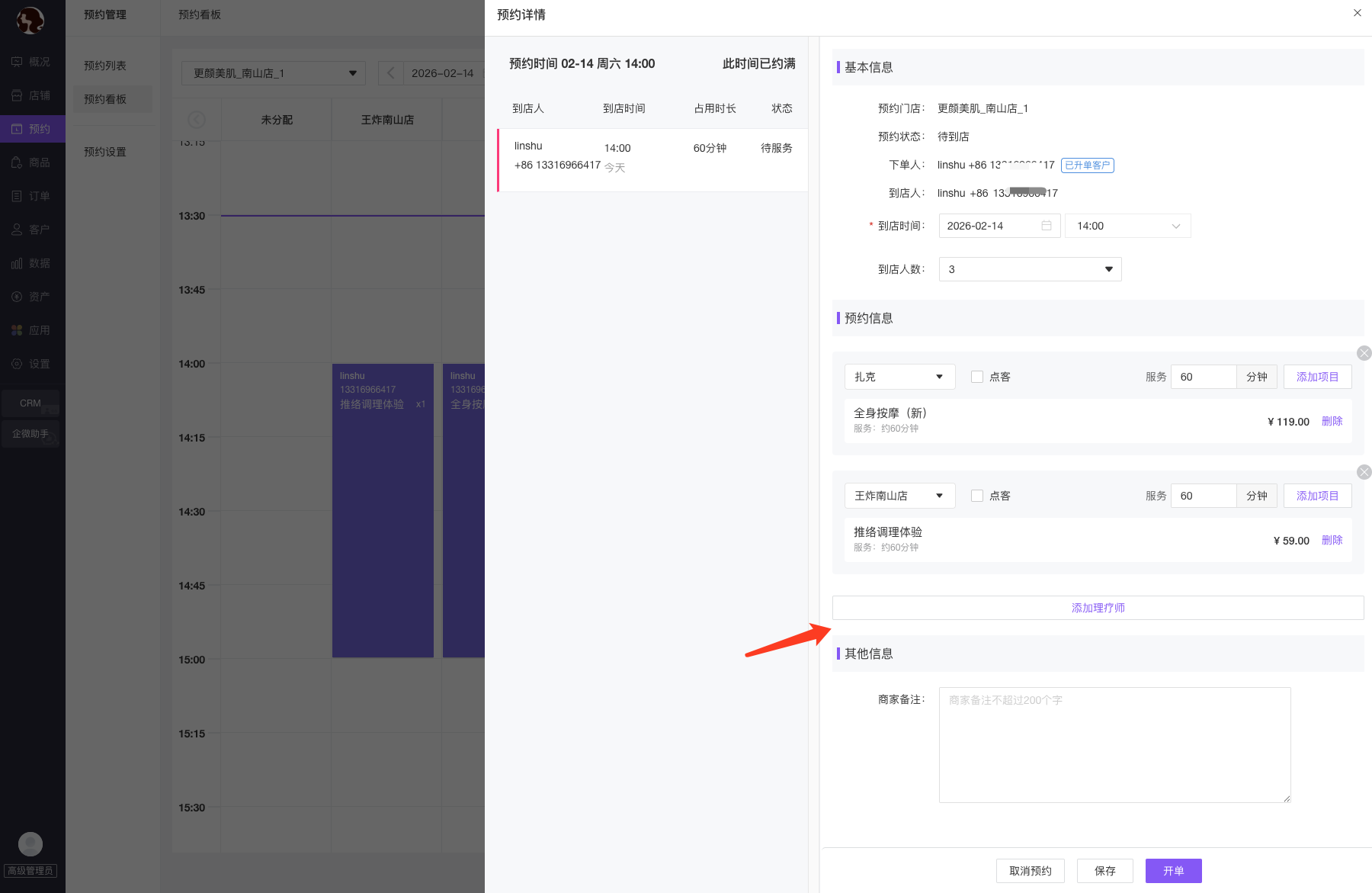The image size is (1372, 893).
Task: Click the previous date arrow on board
Action: coord(390,73)
